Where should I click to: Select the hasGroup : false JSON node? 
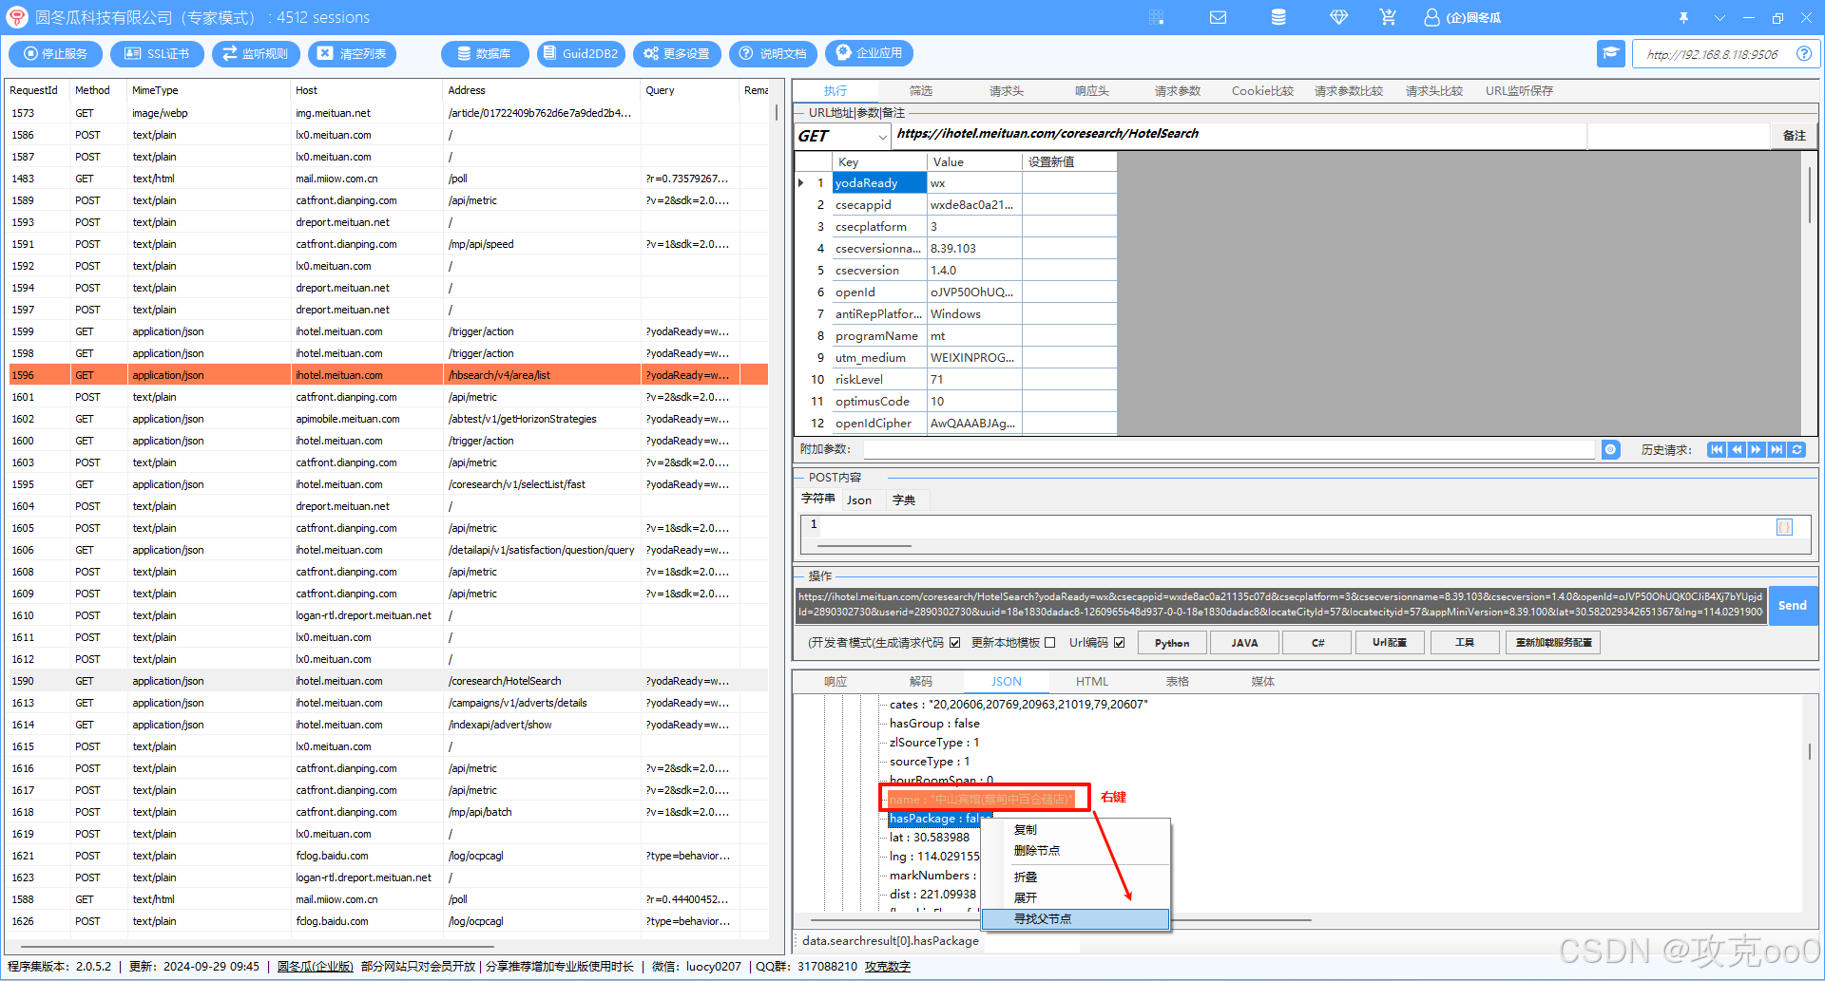(933, 724)
